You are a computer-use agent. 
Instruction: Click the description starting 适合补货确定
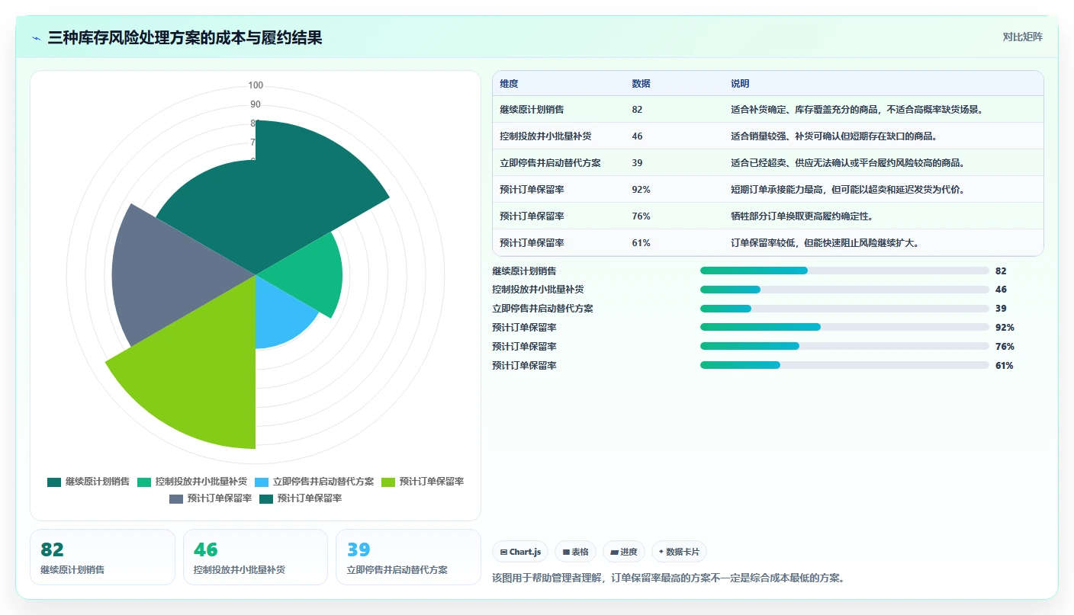click(x=857, y=110)
